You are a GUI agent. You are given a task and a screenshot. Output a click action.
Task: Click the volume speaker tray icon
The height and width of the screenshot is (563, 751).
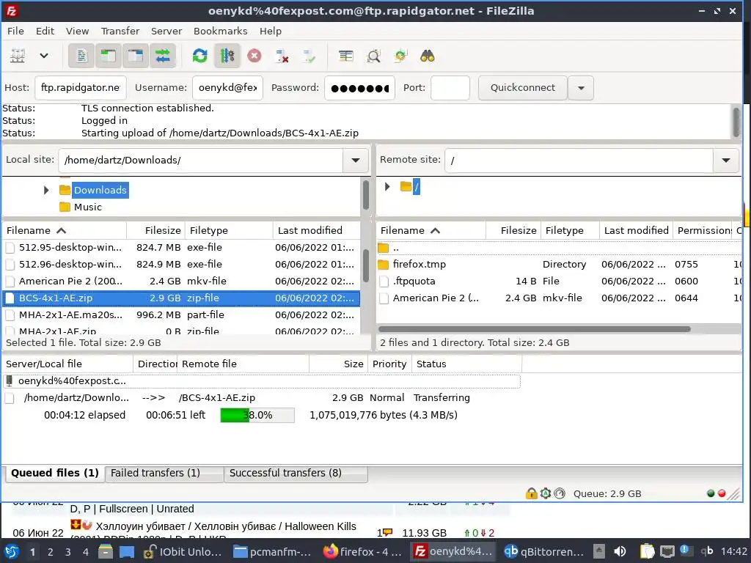tap(620, 551)
